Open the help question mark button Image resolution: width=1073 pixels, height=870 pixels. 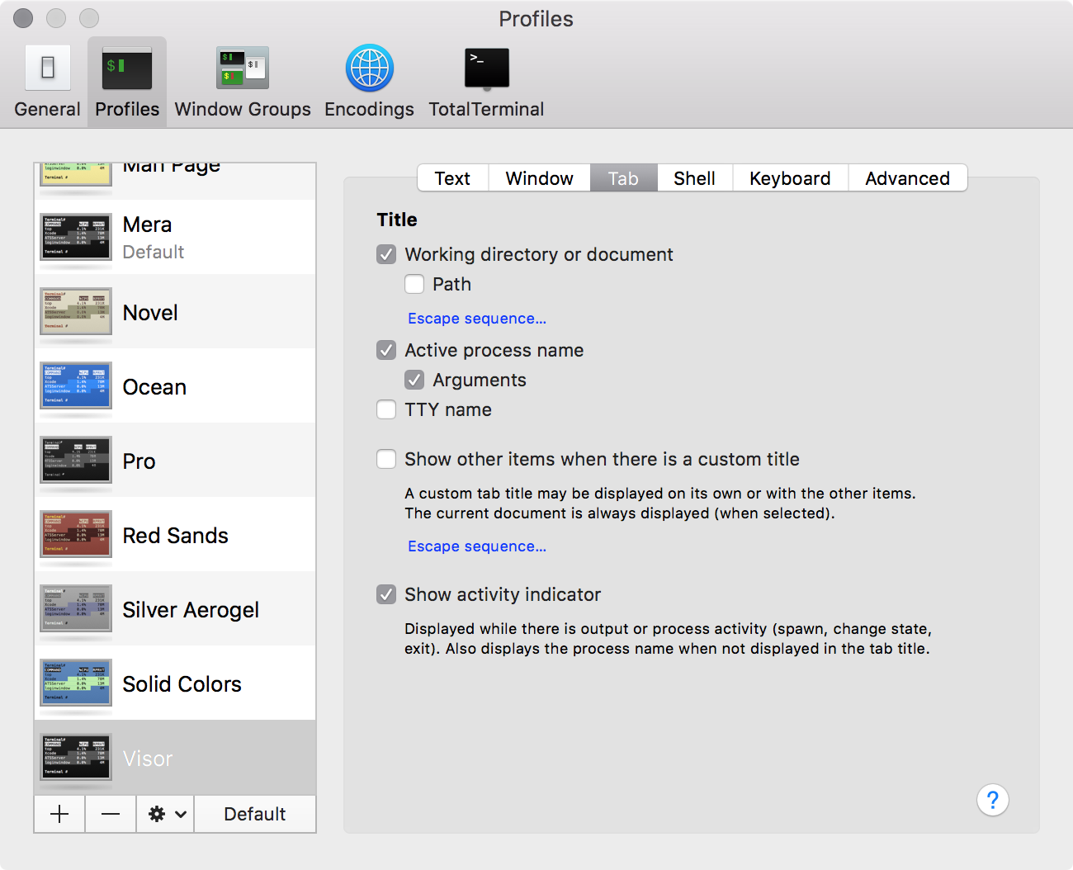[x=993, y=800]
